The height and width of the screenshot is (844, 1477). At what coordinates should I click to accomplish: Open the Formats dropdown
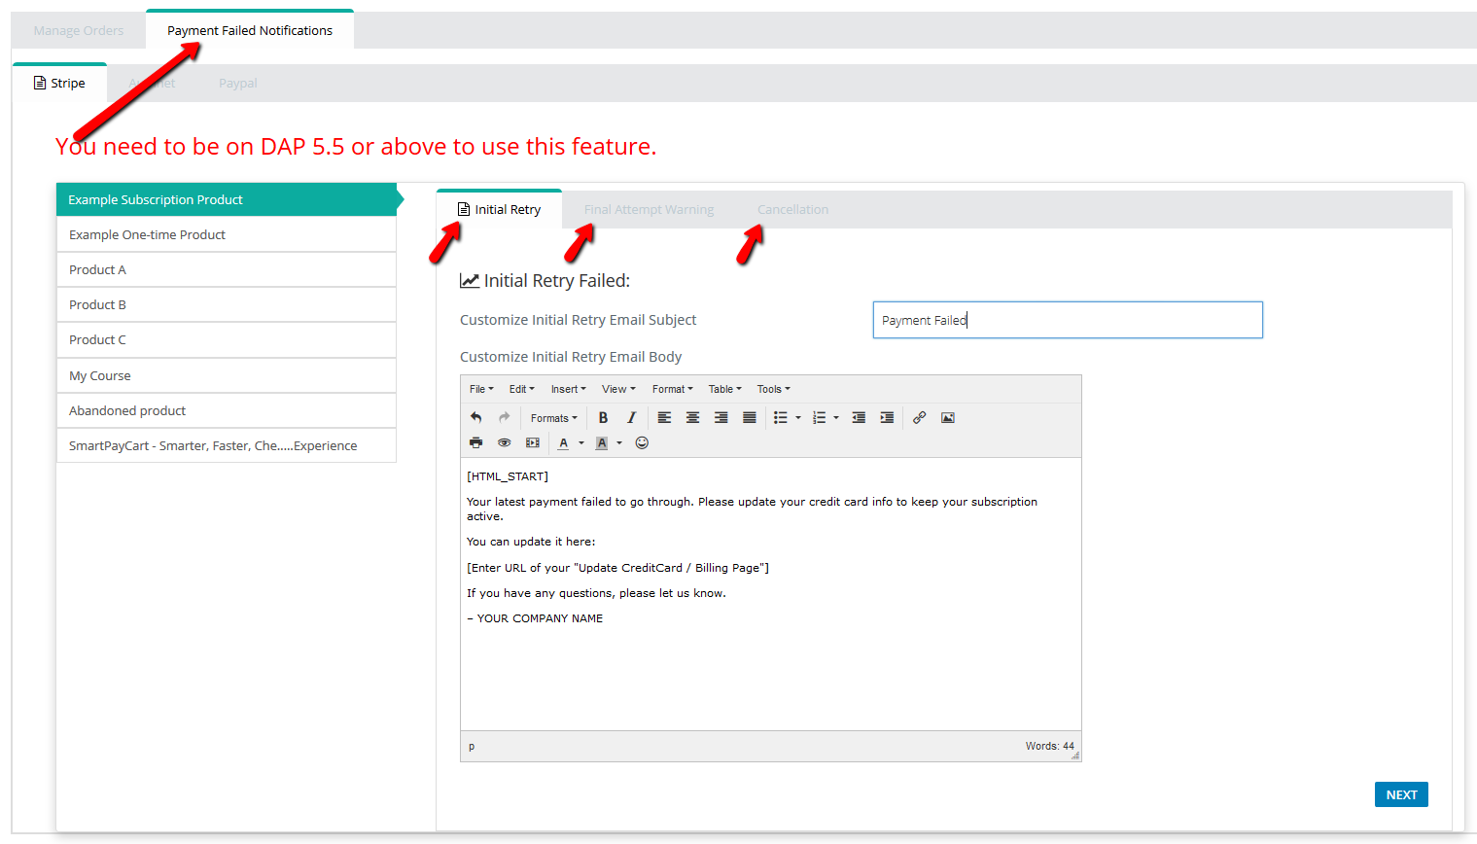[x=553, y=418]
